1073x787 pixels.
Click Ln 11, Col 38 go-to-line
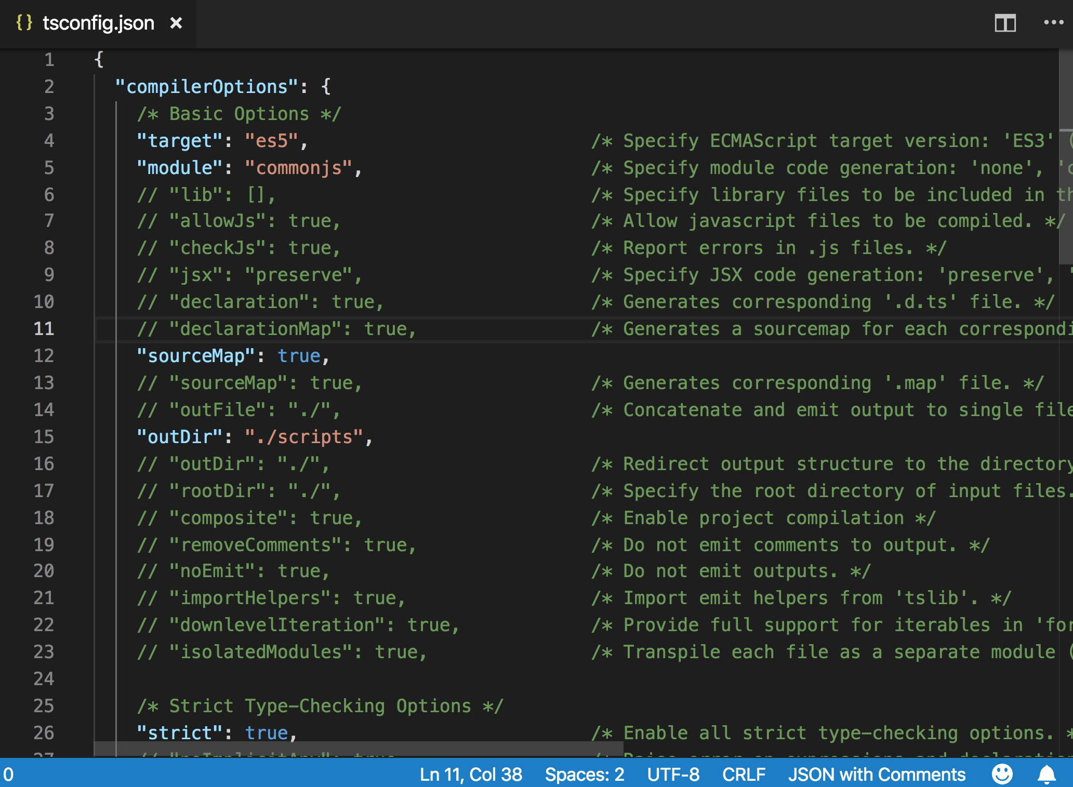tap(471, 774)
